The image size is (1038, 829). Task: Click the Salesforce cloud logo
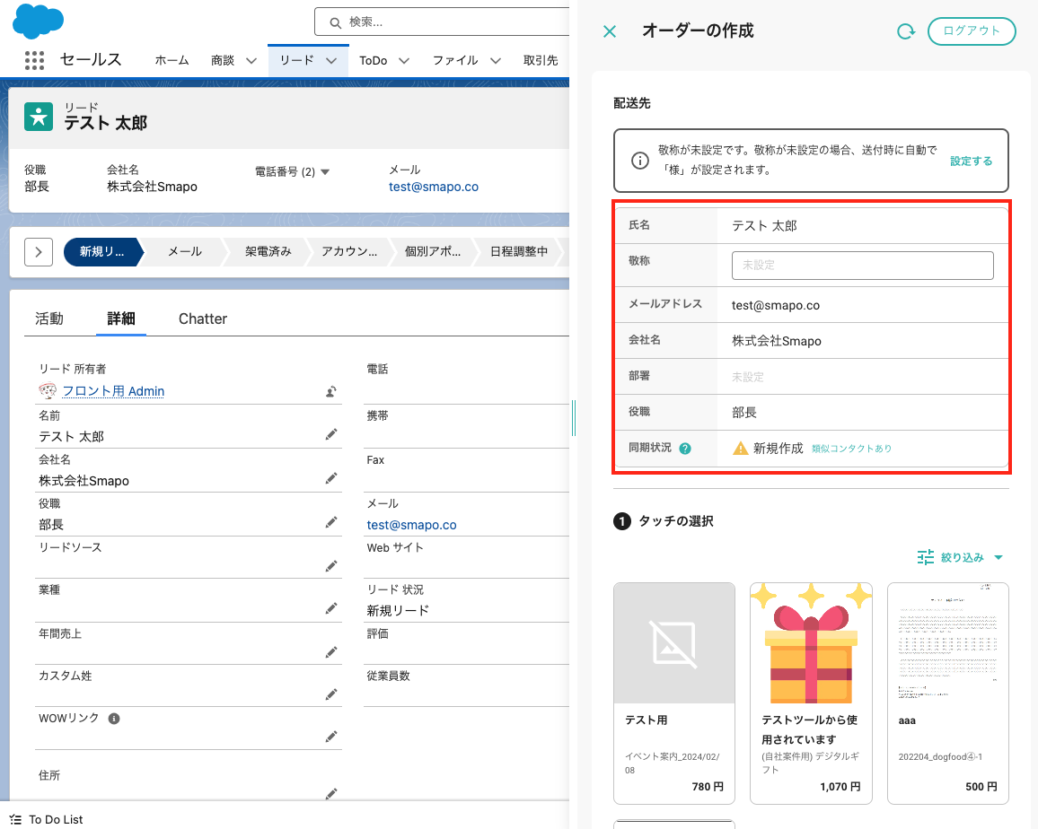click(x=39, y=21)
